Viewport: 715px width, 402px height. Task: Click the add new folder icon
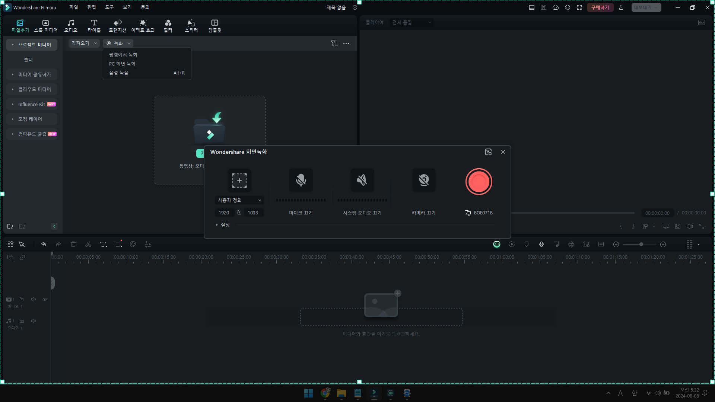tap(10, 226)
